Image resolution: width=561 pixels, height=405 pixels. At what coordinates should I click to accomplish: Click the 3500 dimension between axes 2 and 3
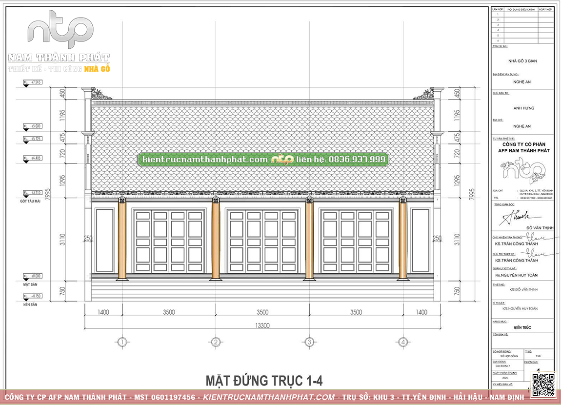point(262,312)
